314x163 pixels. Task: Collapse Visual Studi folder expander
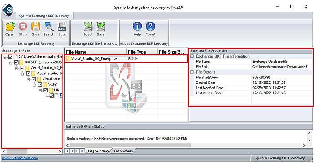pos(28,79)
